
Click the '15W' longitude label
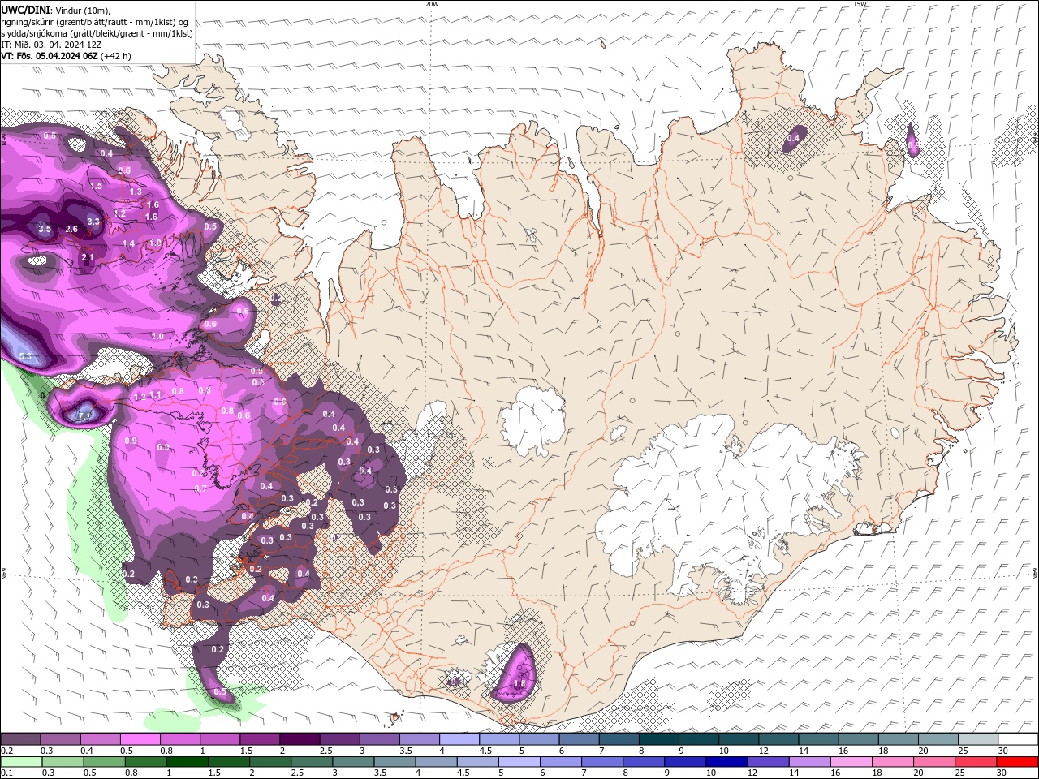click(860, 4)
